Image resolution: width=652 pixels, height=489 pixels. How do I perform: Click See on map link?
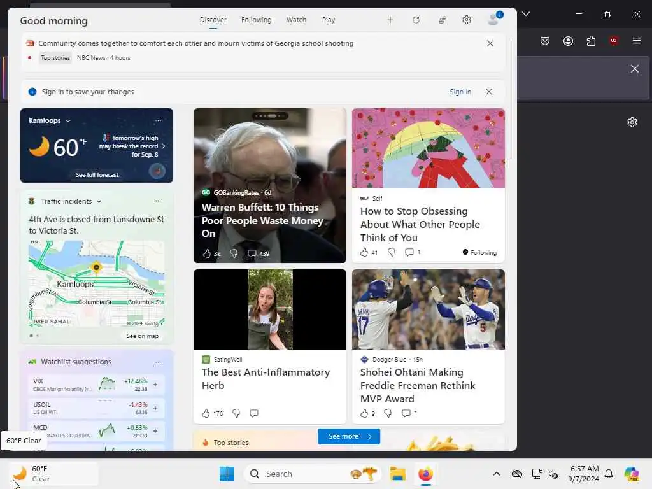(143, 336)
